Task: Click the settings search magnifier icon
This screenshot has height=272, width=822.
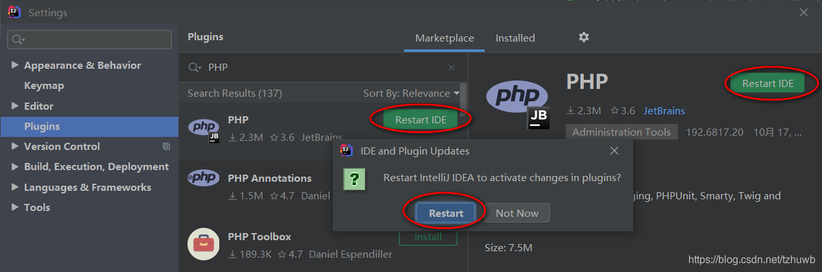Action: click(18, 40)
